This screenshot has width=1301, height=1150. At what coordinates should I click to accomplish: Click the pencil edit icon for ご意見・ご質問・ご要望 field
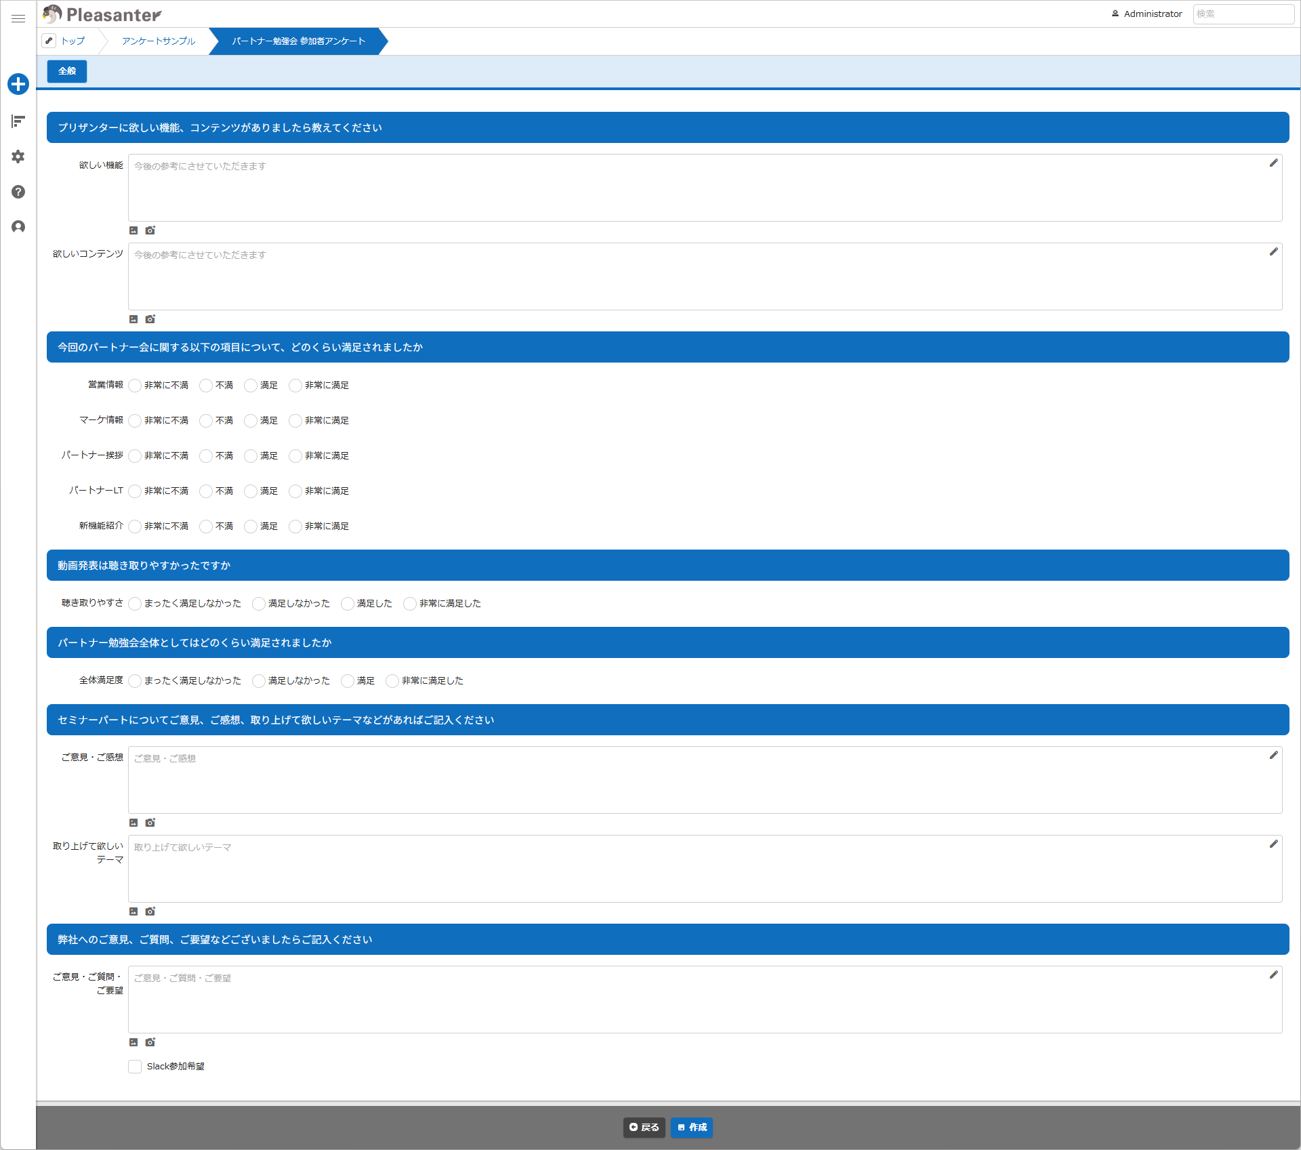pos(1273,974)
